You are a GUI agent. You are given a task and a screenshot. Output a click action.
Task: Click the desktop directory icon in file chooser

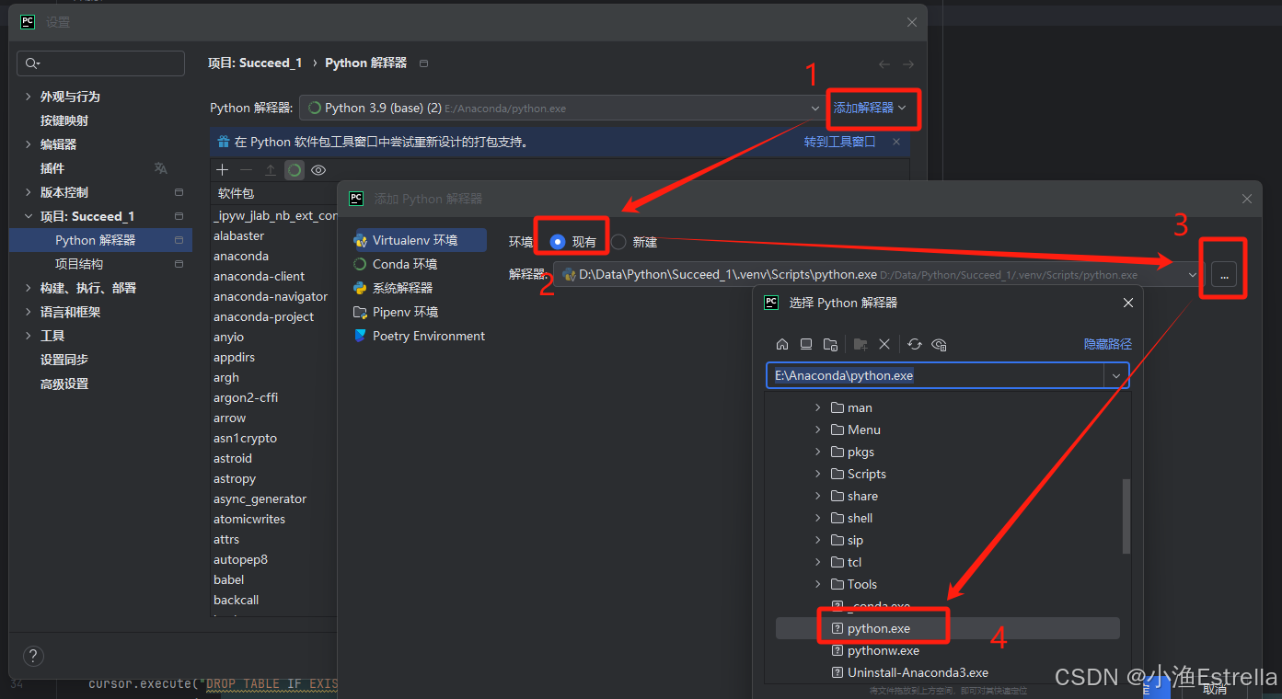pyautogui.click(x=806, y=344)
